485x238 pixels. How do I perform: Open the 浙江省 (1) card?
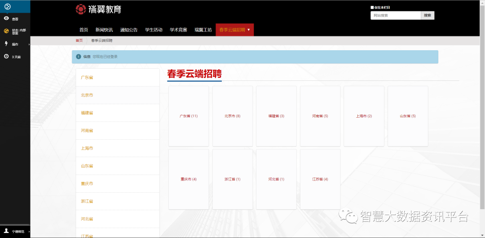point(233,179)
